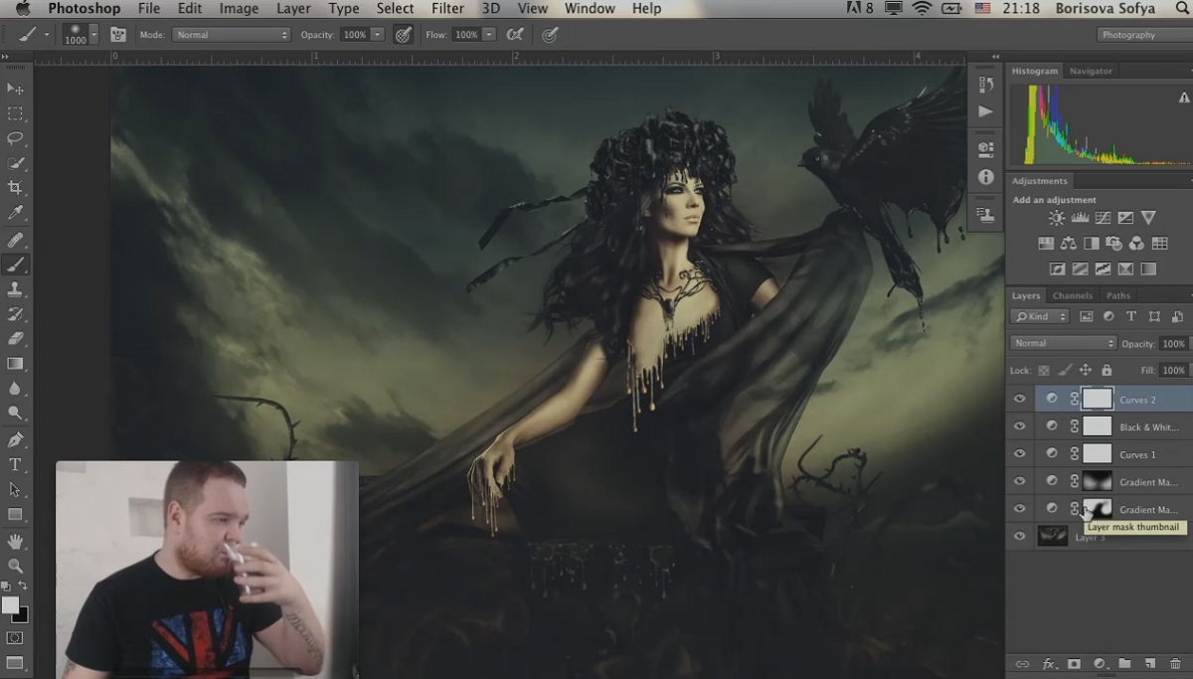The height and width of the screenshot is (679, 1193).
Task: Select the Rectangle shape tool
Action: point(16,515)
